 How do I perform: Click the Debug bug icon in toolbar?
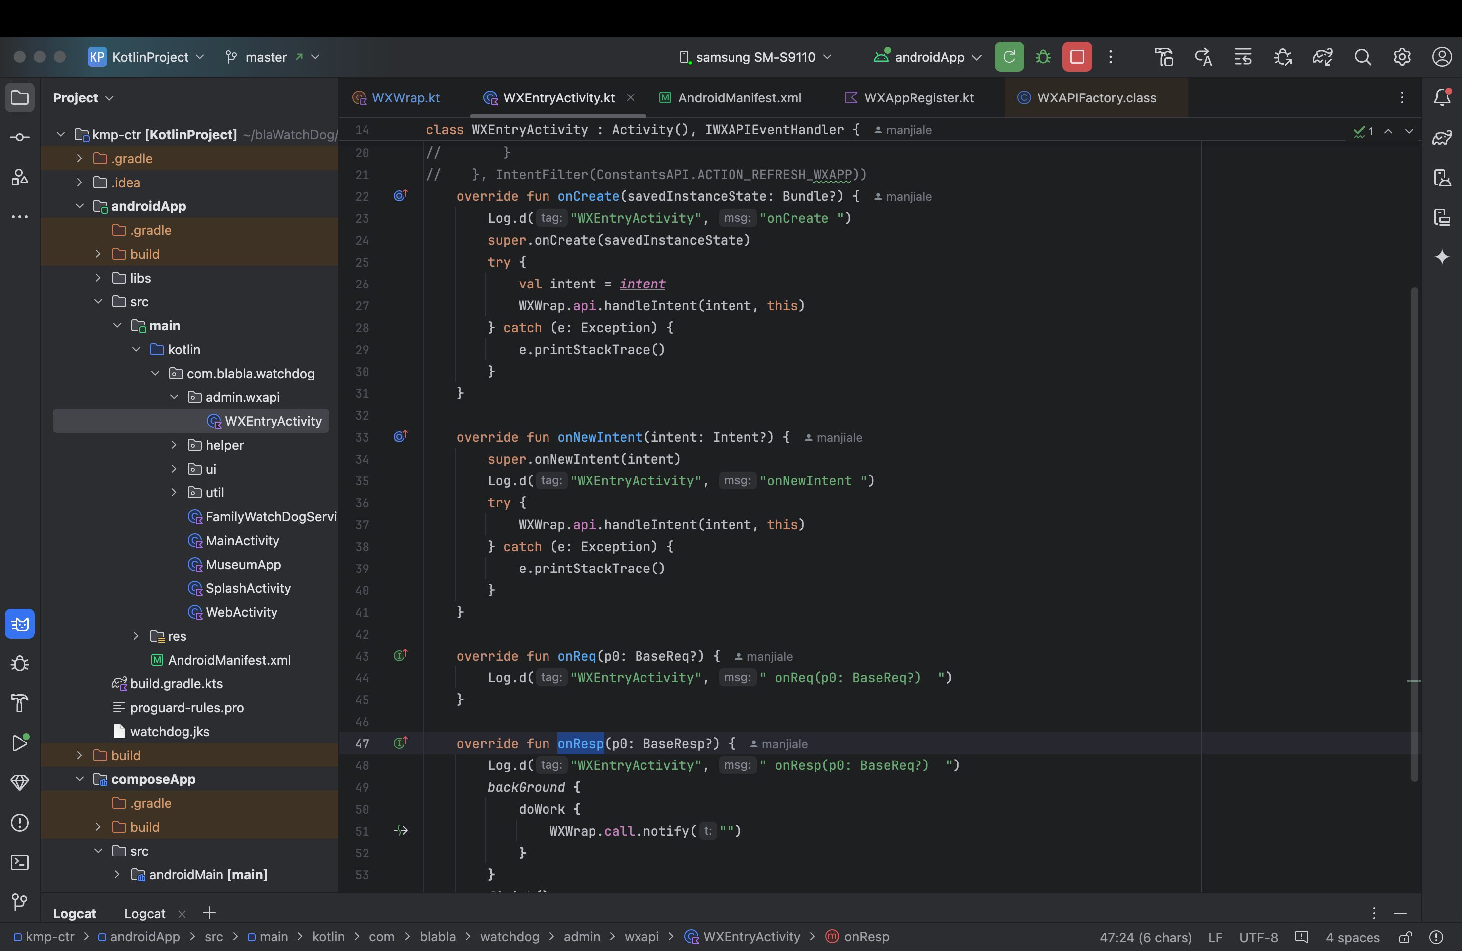(1043, 57)
